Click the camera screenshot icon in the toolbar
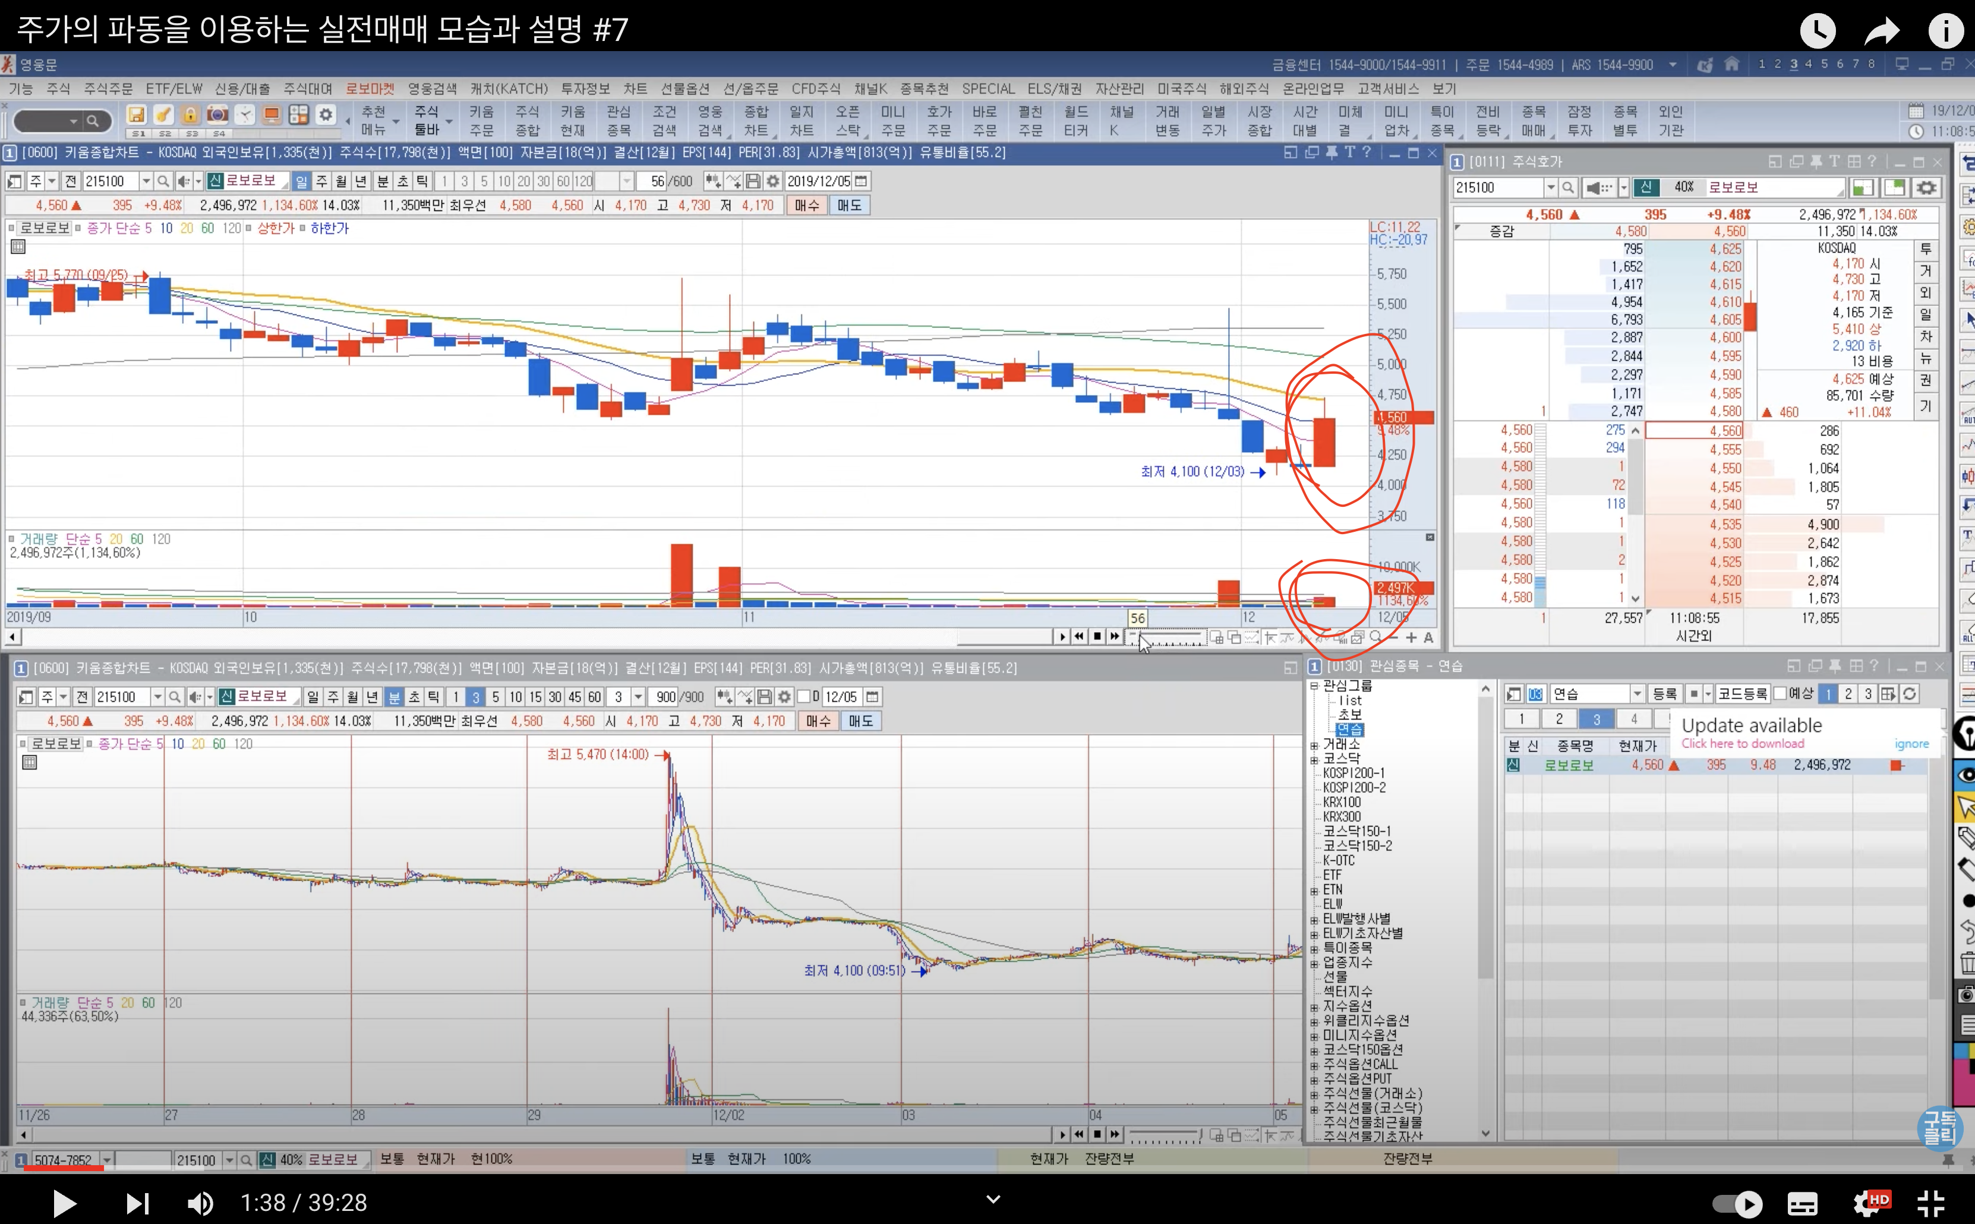This screenshot has height=1224, width=1975. 217,114
